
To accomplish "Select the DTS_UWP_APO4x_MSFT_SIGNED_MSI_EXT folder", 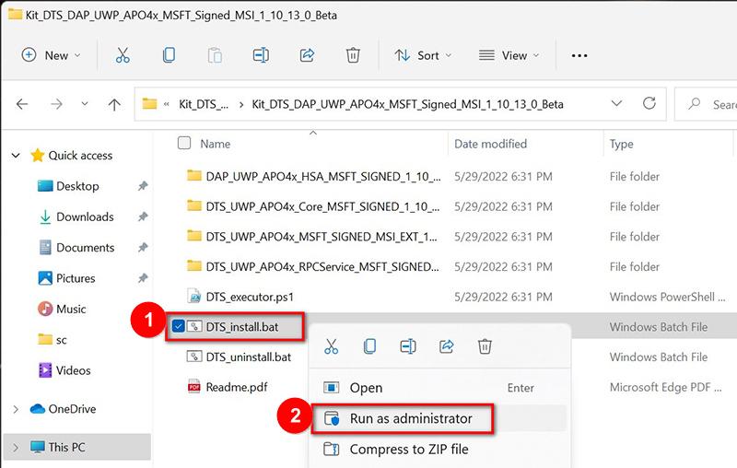I will [x=322, y=237].
